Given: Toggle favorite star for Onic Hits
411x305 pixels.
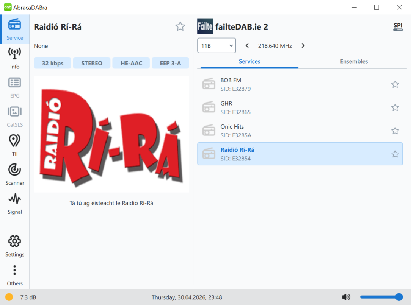Looking at the screenshot, I should 395,131.
